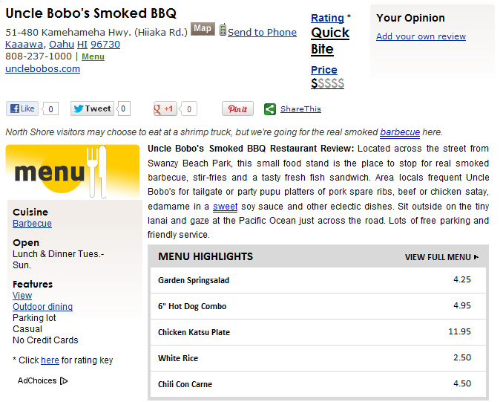The width and height of the screenshot is (503, 402).
Task: Click 'here' for the rating key
Action: coord(50,360)
